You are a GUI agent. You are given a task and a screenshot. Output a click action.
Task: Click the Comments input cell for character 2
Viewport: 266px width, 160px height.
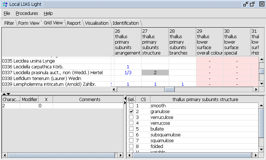(88, 106)
